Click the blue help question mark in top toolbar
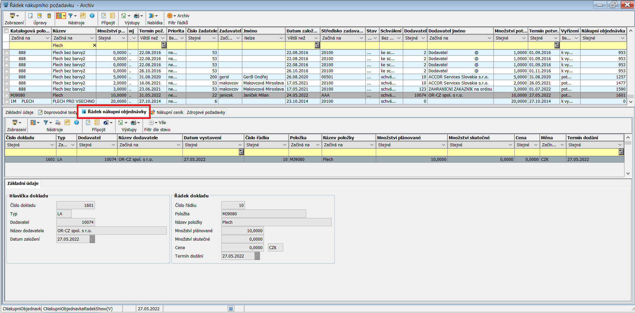The height and width of the screenshot is (313, 635). click(92, 16)
